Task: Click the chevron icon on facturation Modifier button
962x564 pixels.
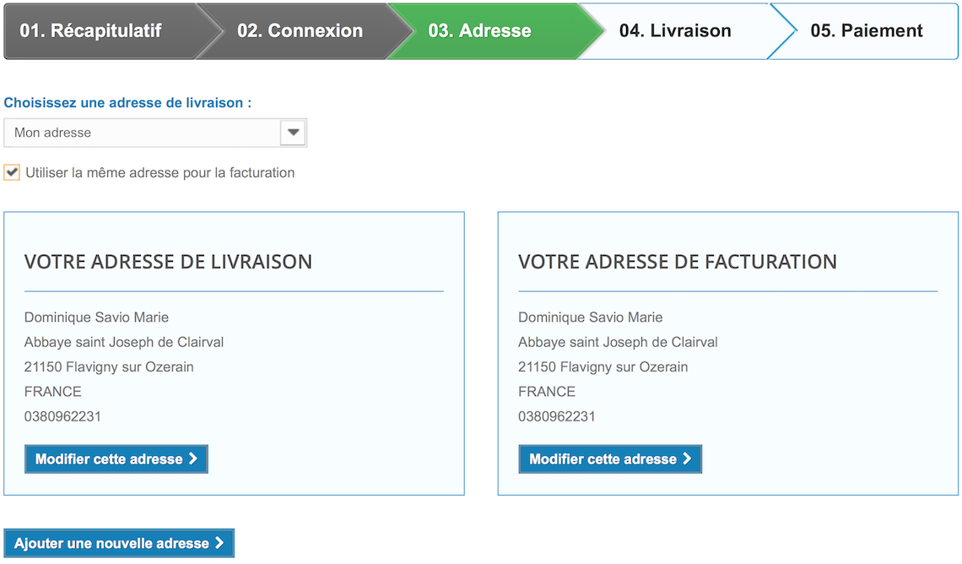Action: click(688, 458)
